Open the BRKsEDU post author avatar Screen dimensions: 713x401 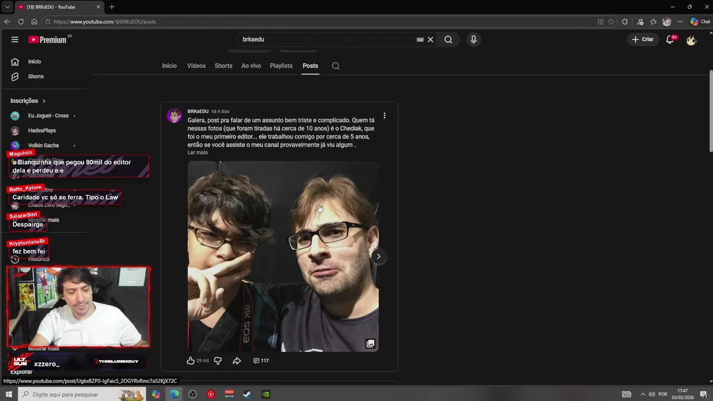coord(174,116)
